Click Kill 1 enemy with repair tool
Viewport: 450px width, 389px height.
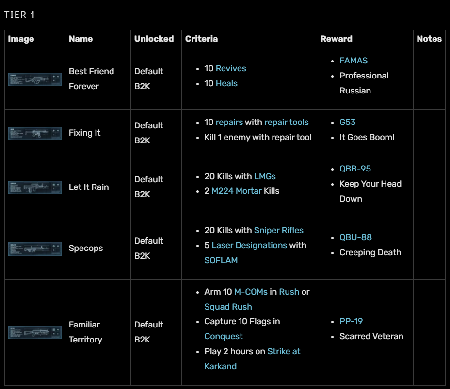257,137
